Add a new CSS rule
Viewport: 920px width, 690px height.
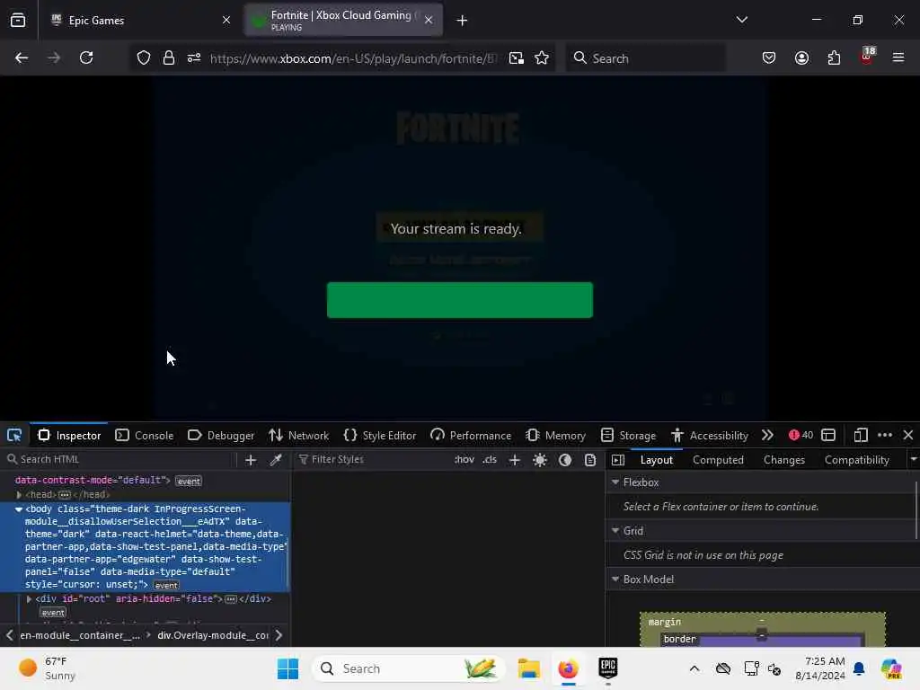pos(515,460)
